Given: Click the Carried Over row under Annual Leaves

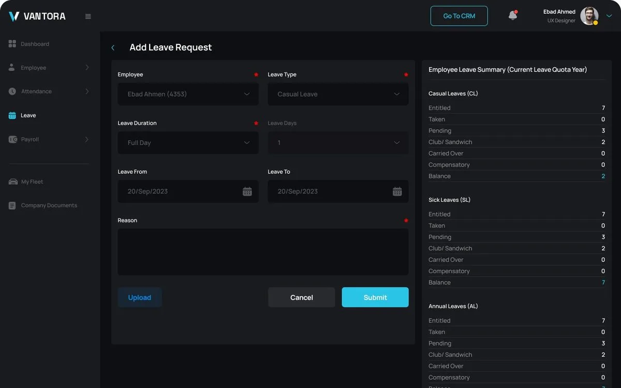Looking at the screenshot, I should [517, 366].
